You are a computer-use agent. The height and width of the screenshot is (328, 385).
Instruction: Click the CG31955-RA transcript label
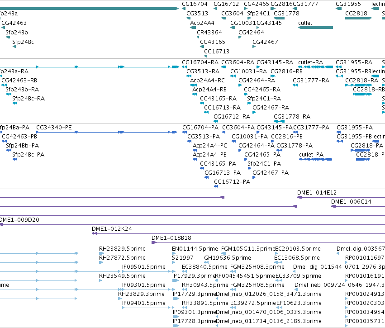(354, 62)
